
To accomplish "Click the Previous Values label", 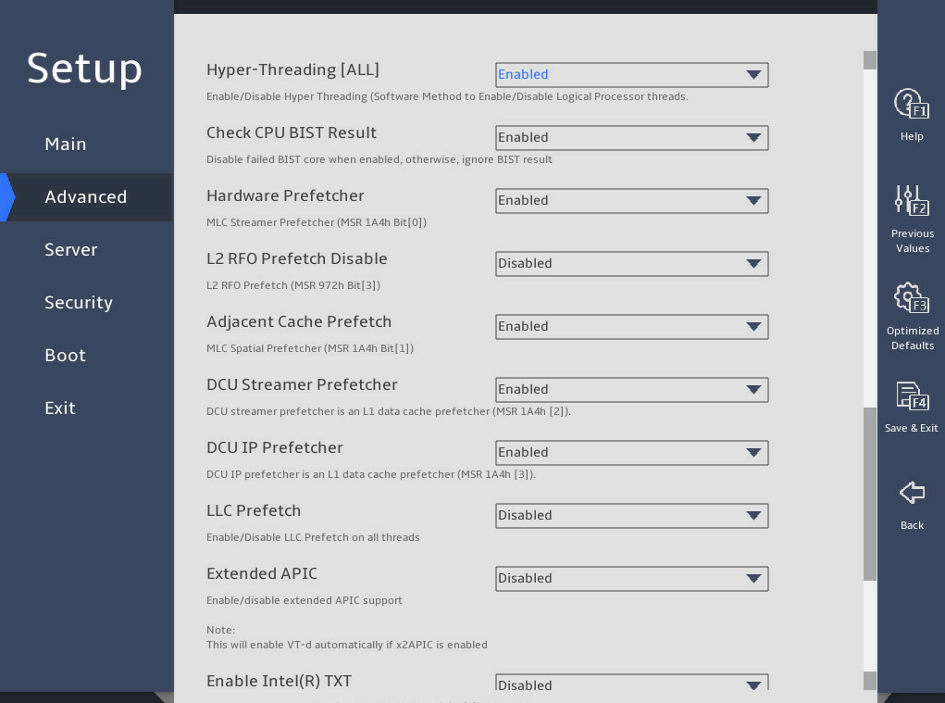I will tap(913, 241).
